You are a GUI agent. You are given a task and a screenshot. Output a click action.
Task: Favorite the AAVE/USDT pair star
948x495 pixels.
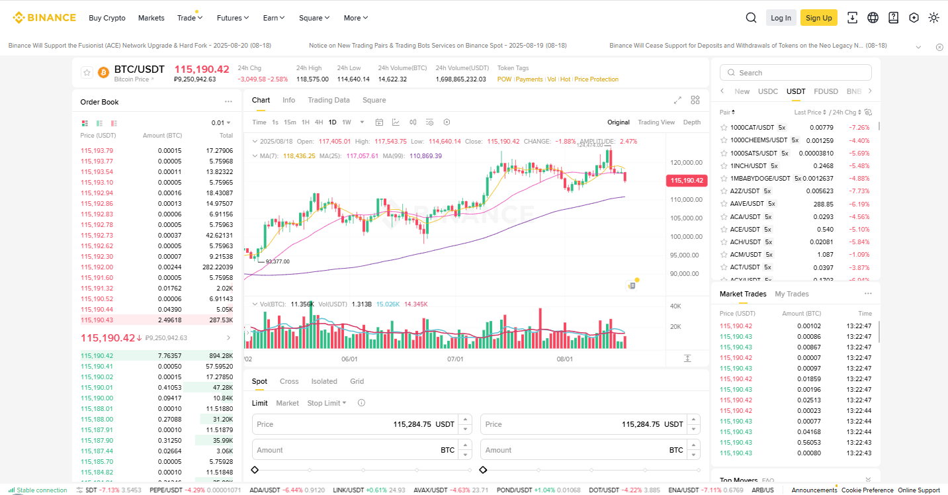coord(723,204)
